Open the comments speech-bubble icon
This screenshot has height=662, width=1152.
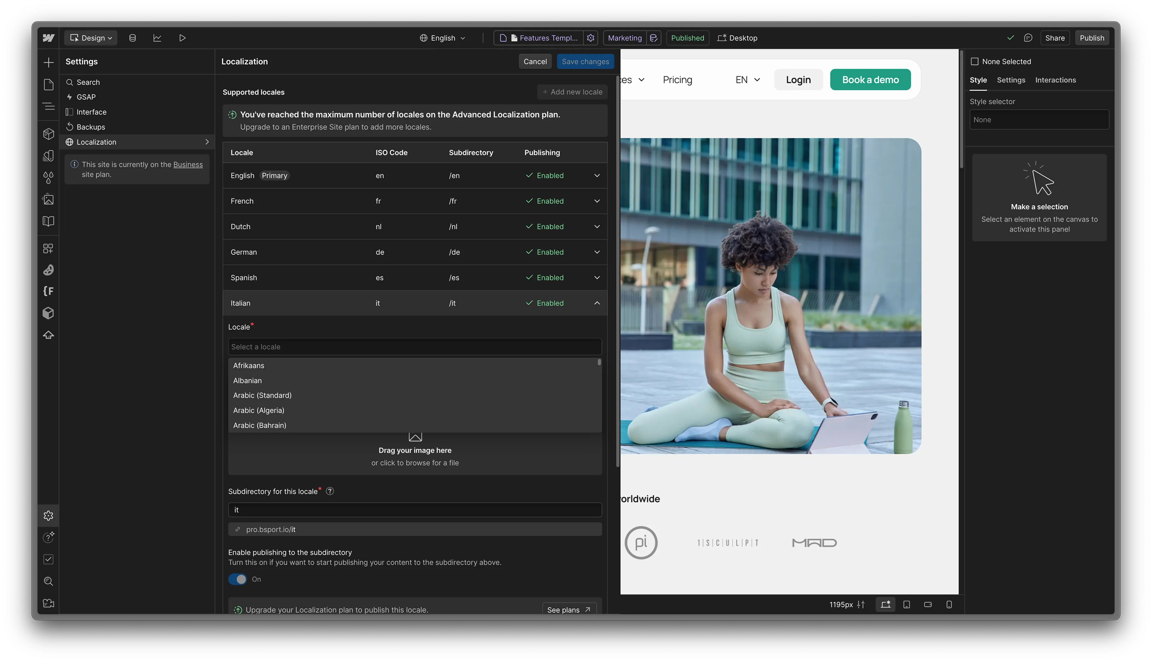point(1028,38)
